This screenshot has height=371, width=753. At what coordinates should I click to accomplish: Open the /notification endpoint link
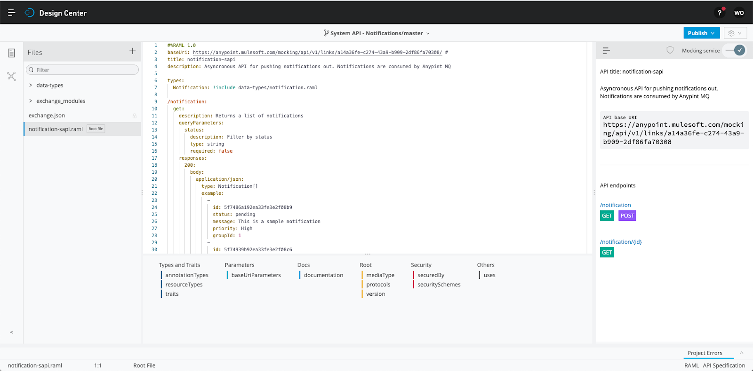click(x=615, y=205)
